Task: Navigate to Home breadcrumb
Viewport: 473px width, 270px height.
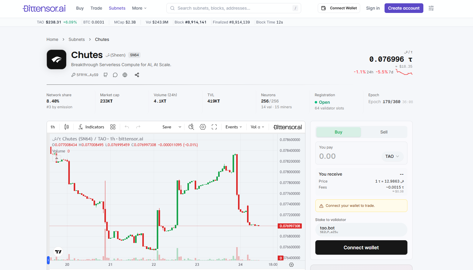Action: point(52,39)
